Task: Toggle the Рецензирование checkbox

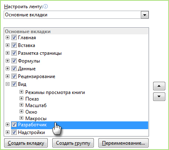Action: (x=14, y=76)
